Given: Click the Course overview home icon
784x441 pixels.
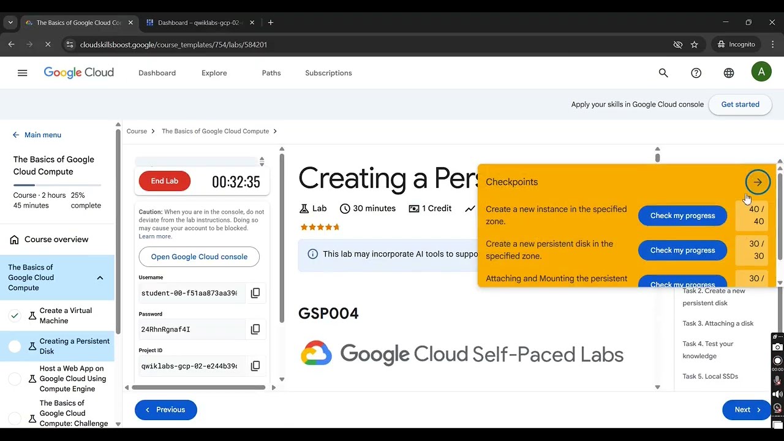Looking at the screenshot, I should [14, 239].
